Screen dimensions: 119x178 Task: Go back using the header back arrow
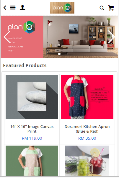[5, 8]
